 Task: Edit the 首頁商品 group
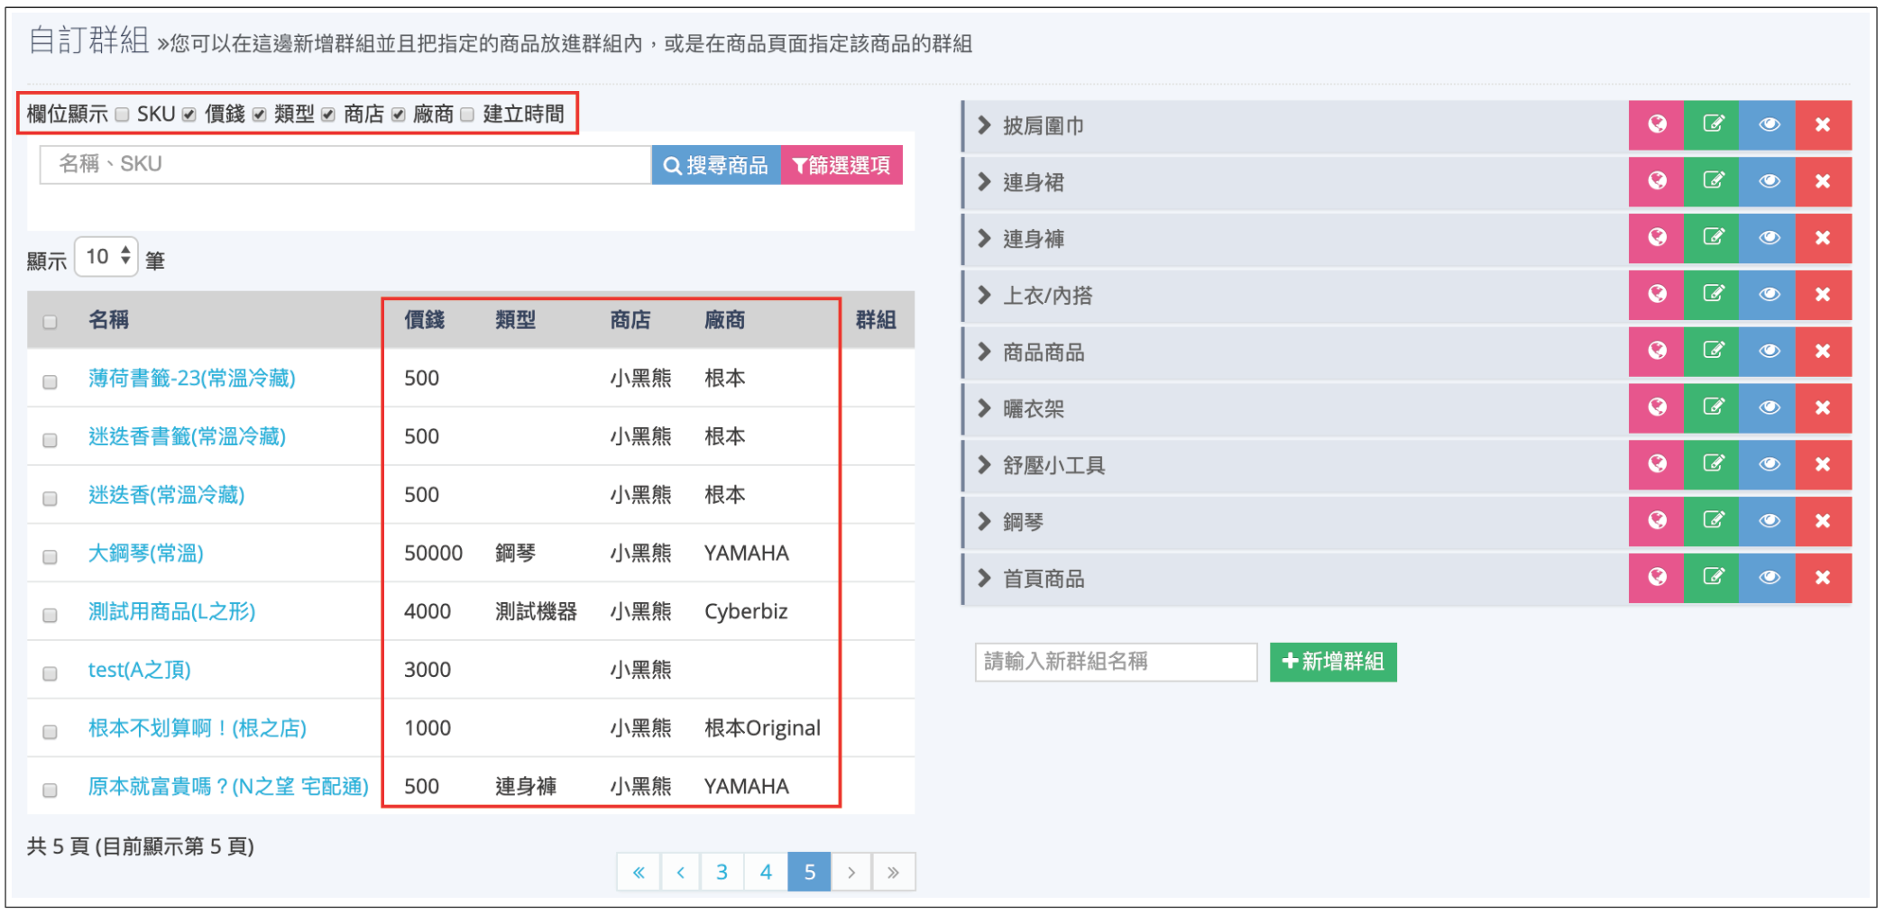1713,579
